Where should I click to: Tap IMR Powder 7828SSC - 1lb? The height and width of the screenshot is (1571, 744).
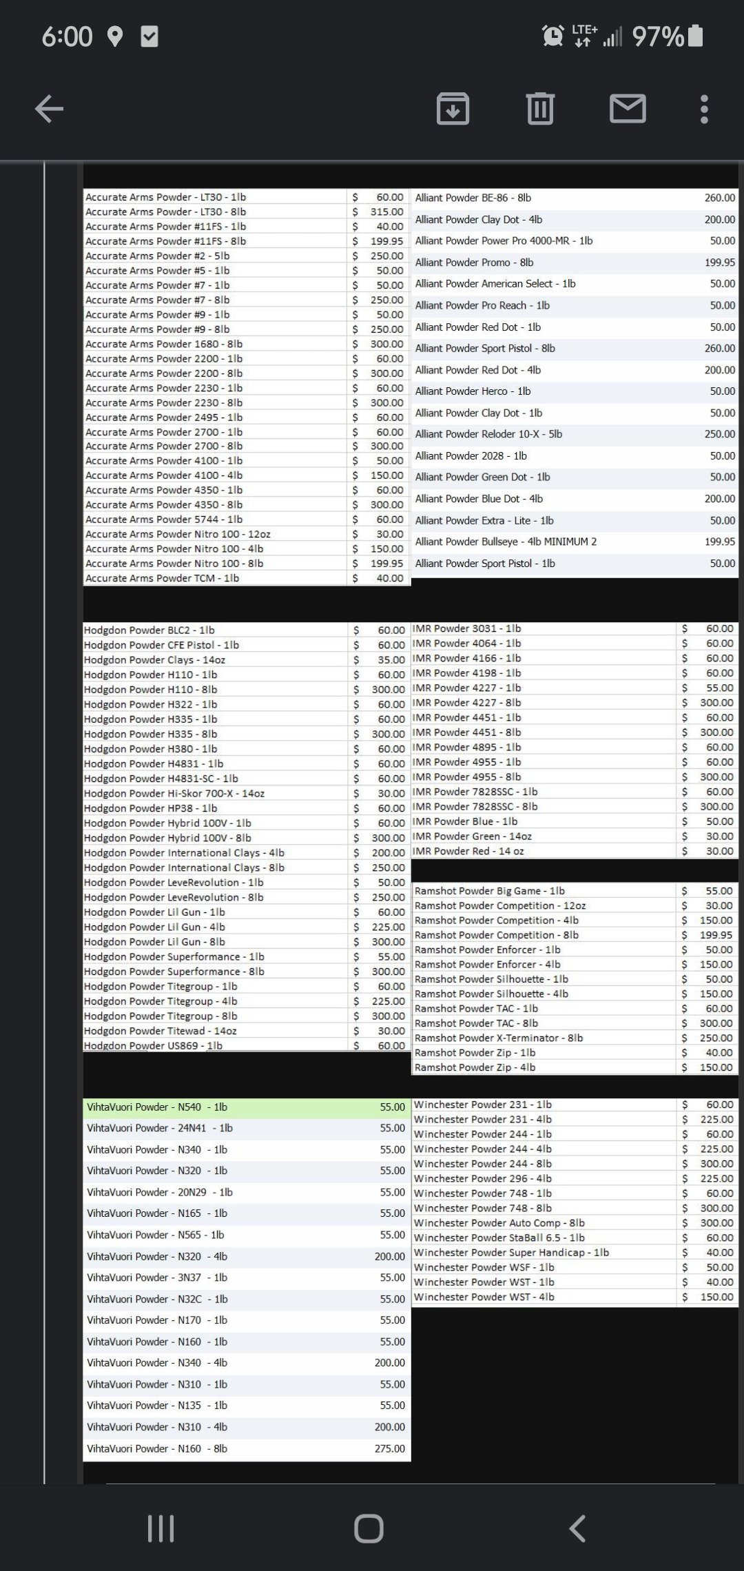coord(475,792)
